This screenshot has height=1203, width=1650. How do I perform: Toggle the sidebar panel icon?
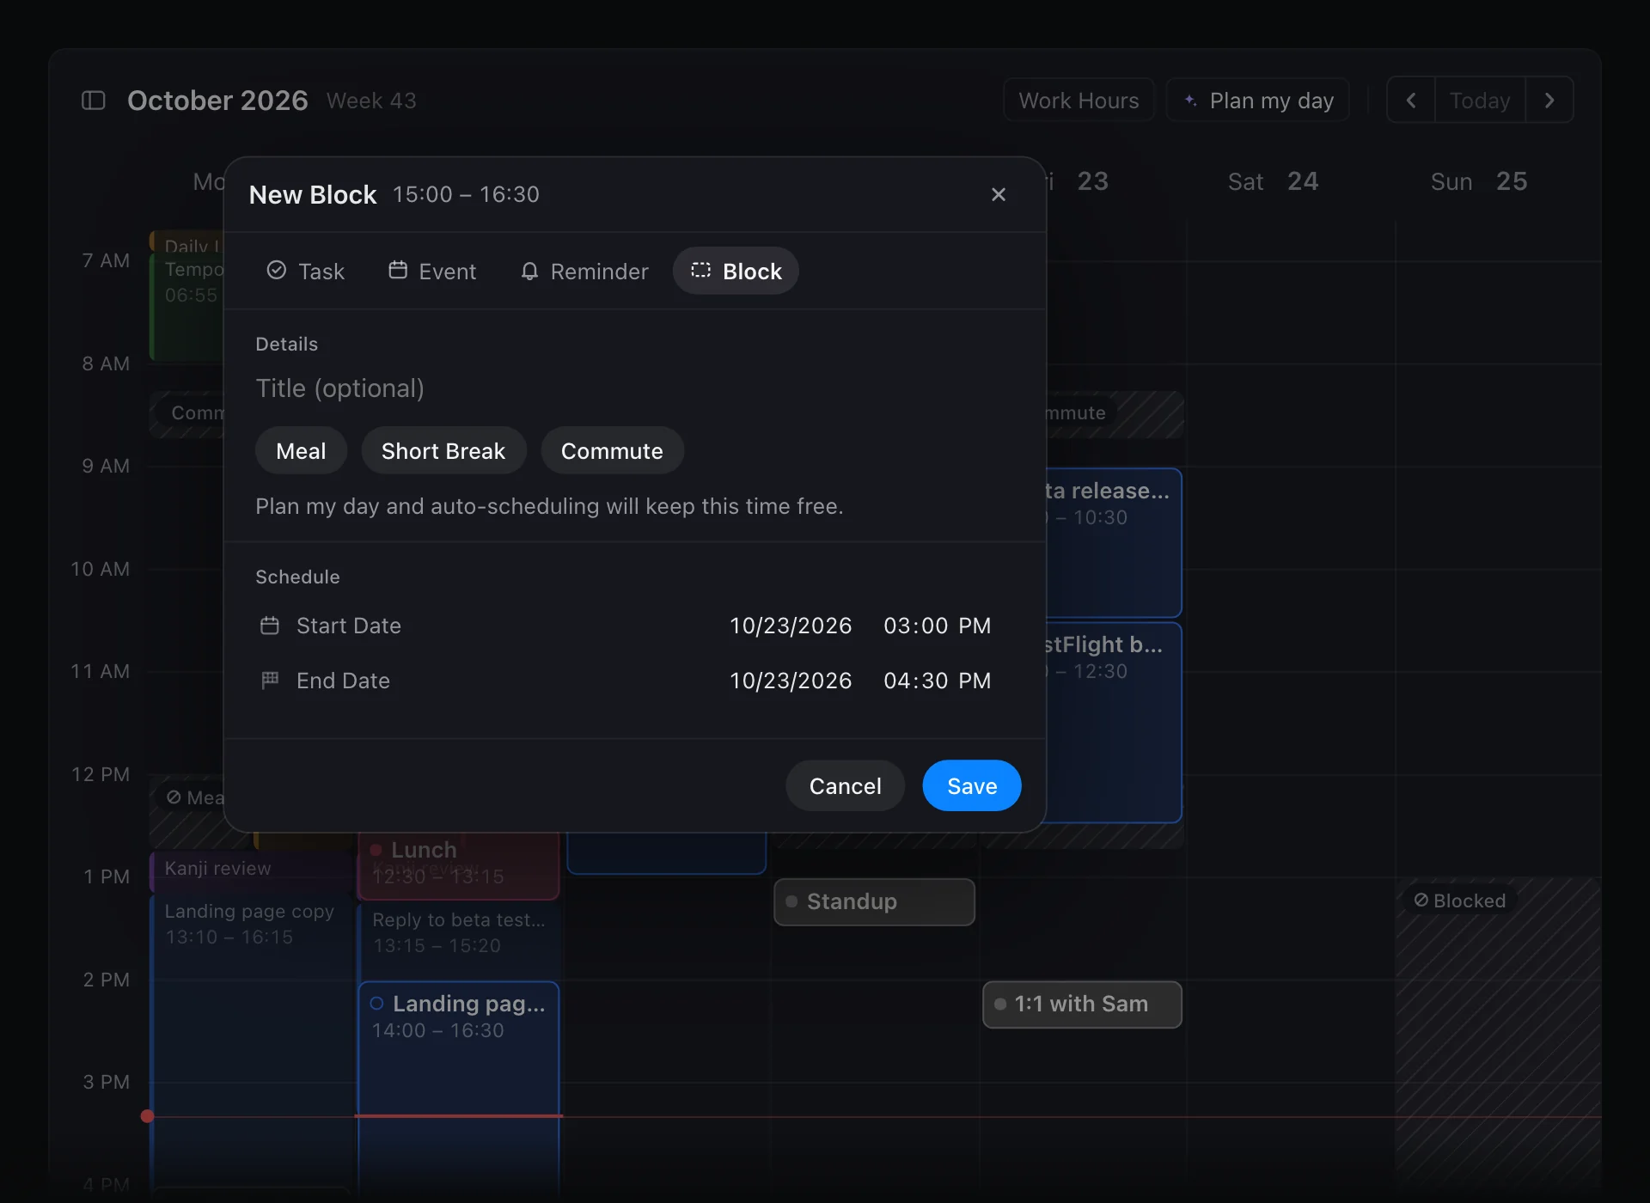click(93, 101)
